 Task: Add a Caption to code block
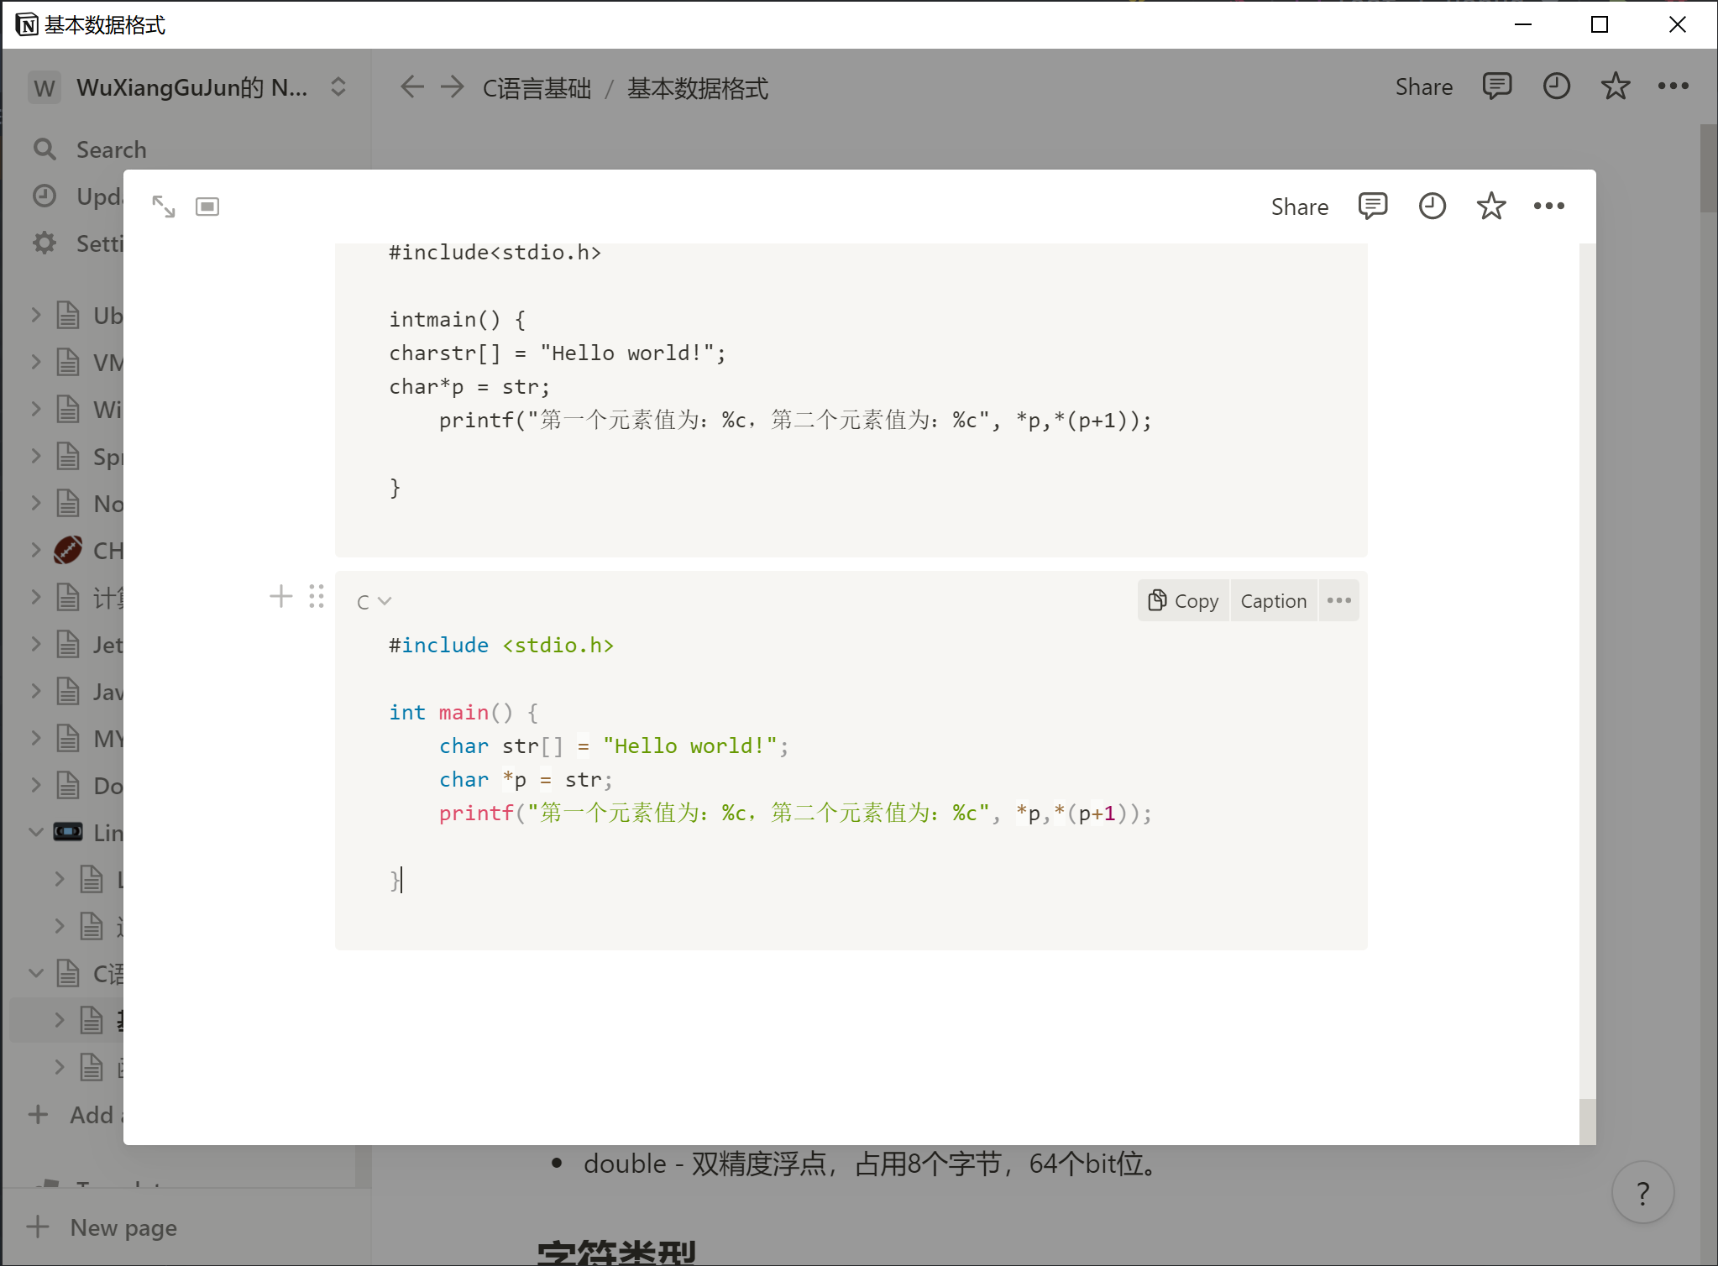coord(1273,601)
